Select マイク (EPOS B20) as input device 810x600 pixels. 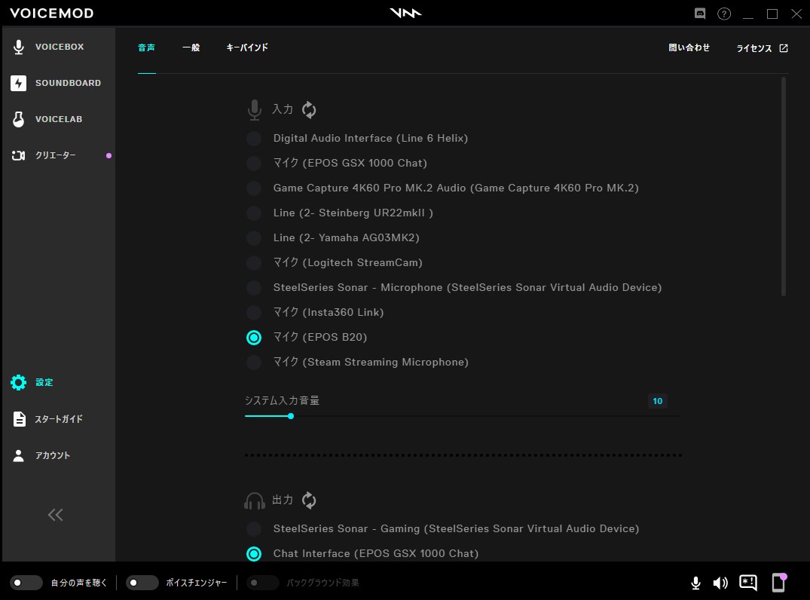[x=254, y=337]
